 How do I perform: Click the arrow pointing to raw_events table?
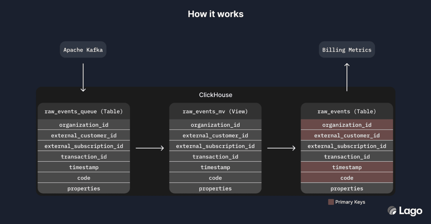[x=281, y=148]
